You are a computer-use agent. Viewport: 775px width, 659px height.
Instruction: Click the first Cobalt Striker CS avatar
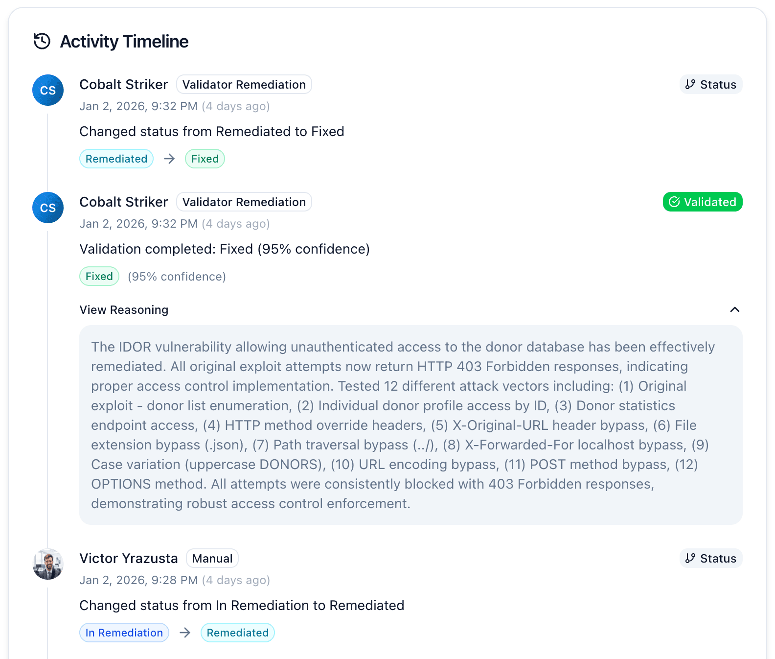point(48,90)
